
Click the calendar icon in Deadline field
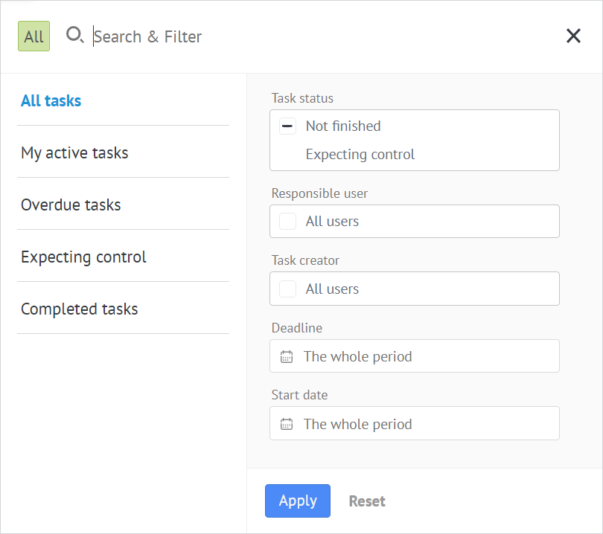(287, 356)
